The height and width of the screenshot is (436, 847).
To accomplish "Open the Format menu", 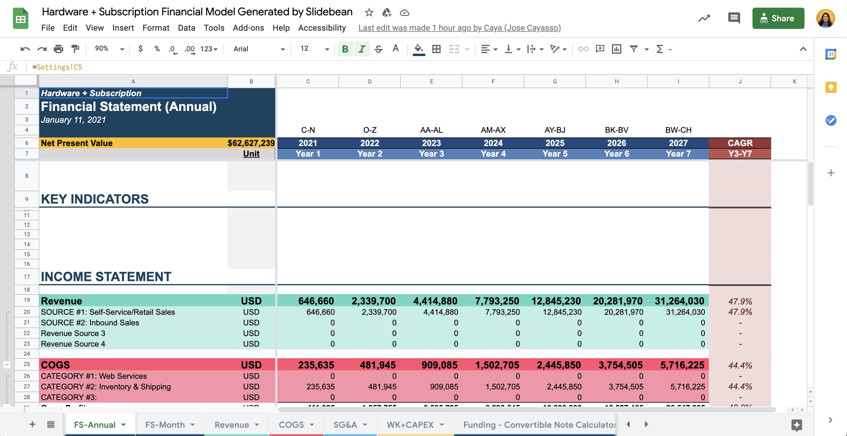I will [x=156, y=27].
